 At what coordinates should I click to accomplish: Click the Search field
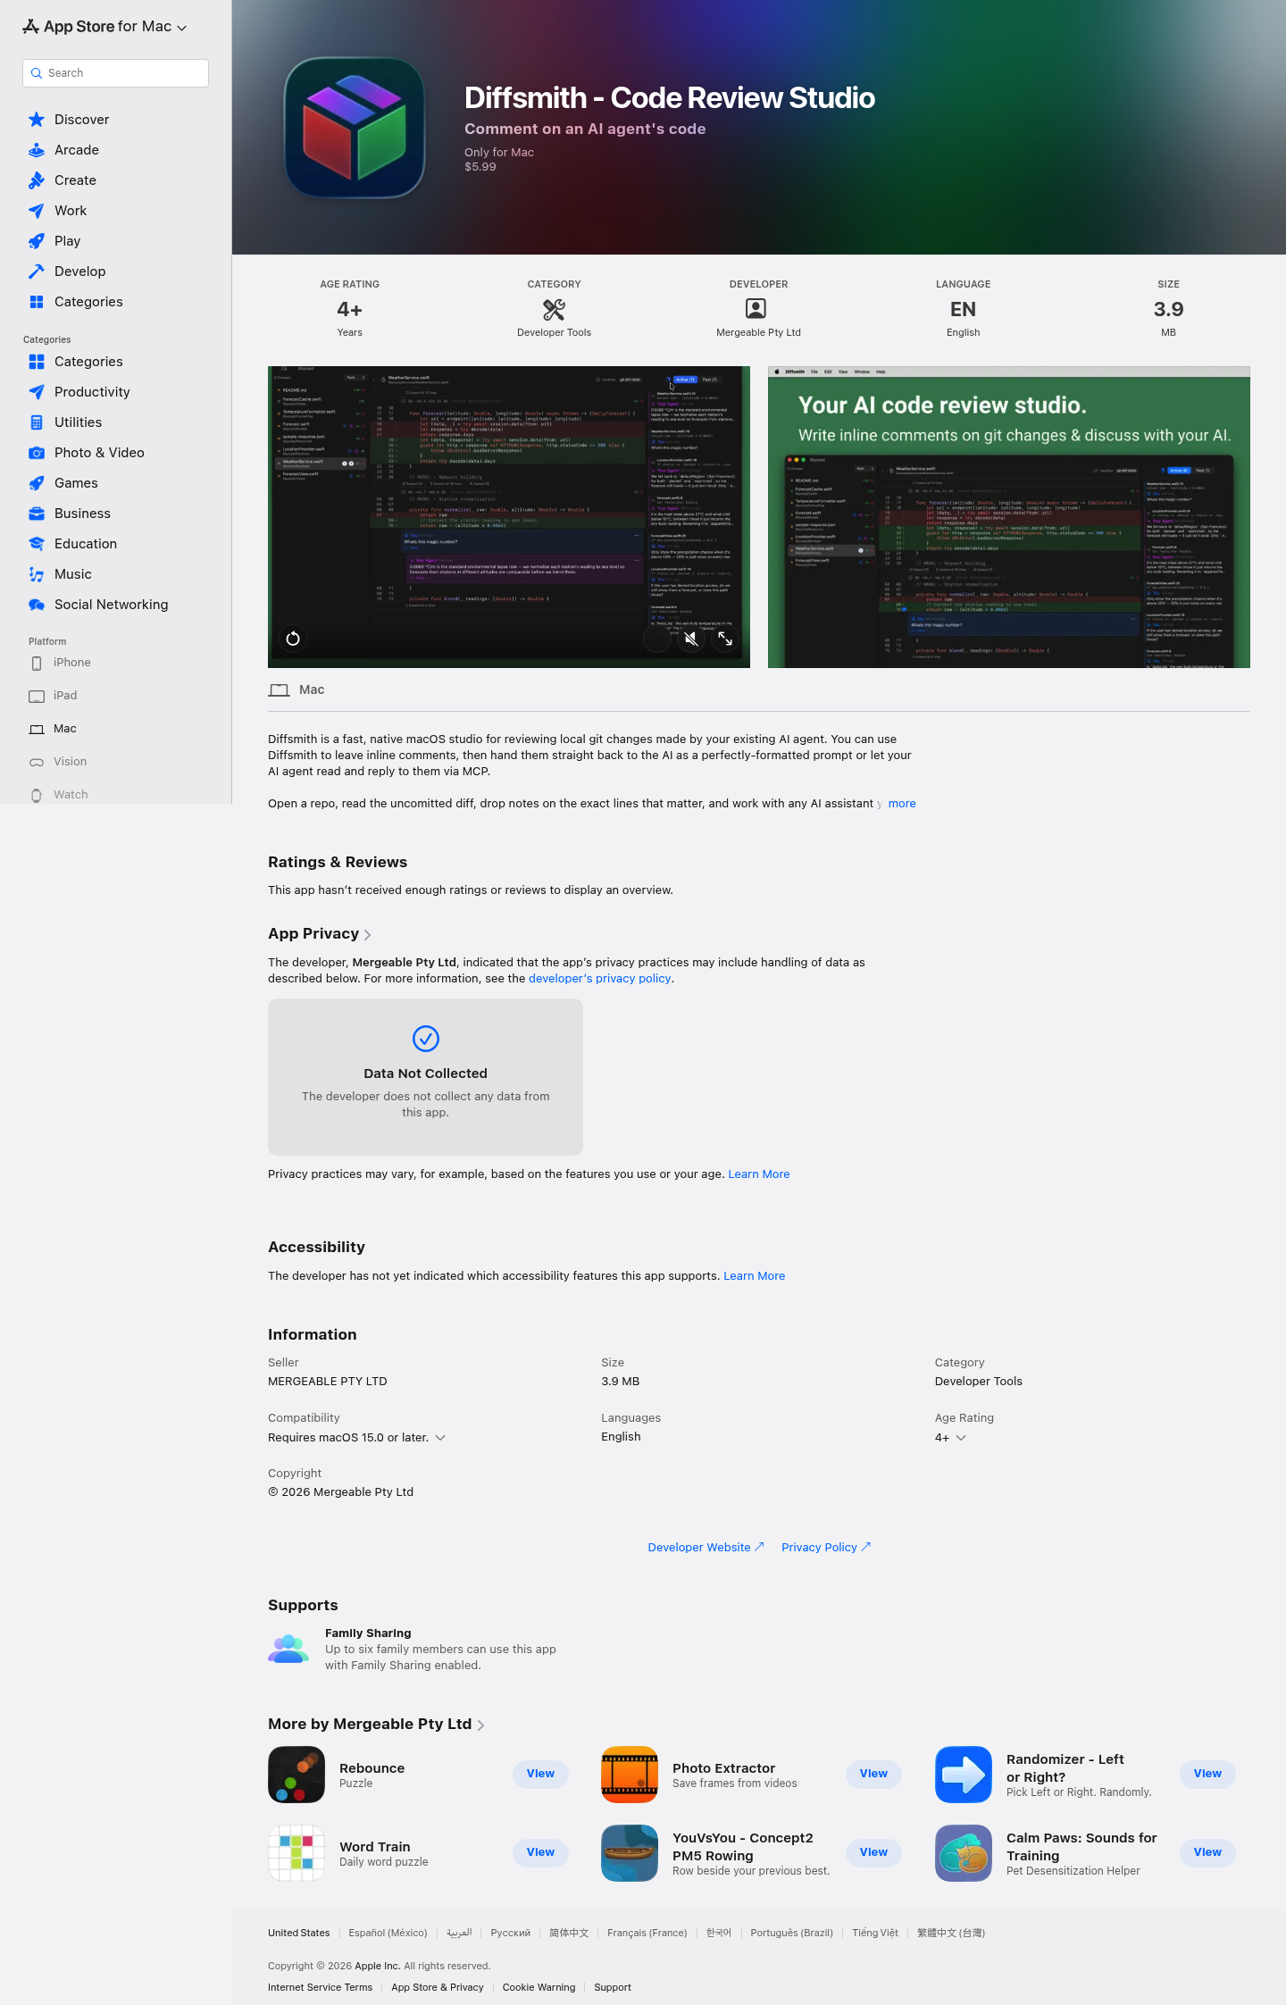coord(115,73)
